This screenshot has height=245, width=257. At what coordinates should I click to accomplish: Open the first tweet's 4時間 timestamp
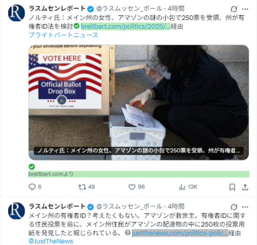pyautogui.click(x=176, y=9)
